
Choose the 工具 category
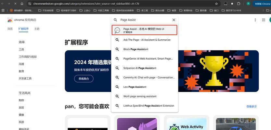[21, 49]
